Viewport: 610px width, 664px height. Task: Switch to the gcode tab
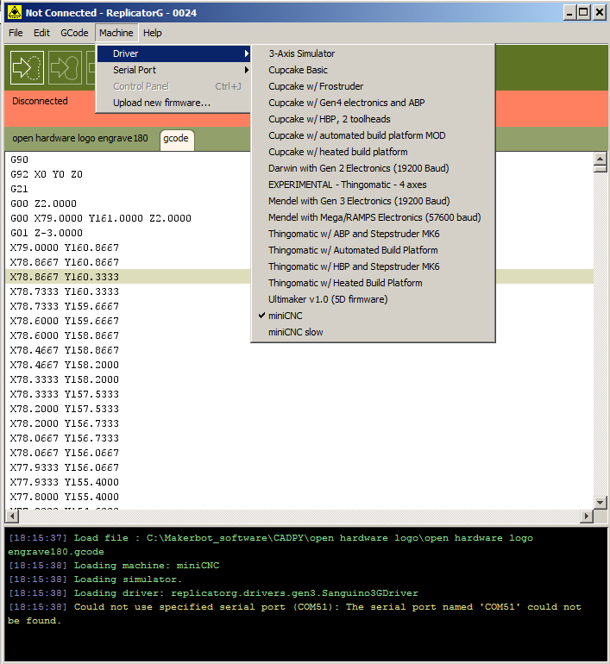coord(177,138)
